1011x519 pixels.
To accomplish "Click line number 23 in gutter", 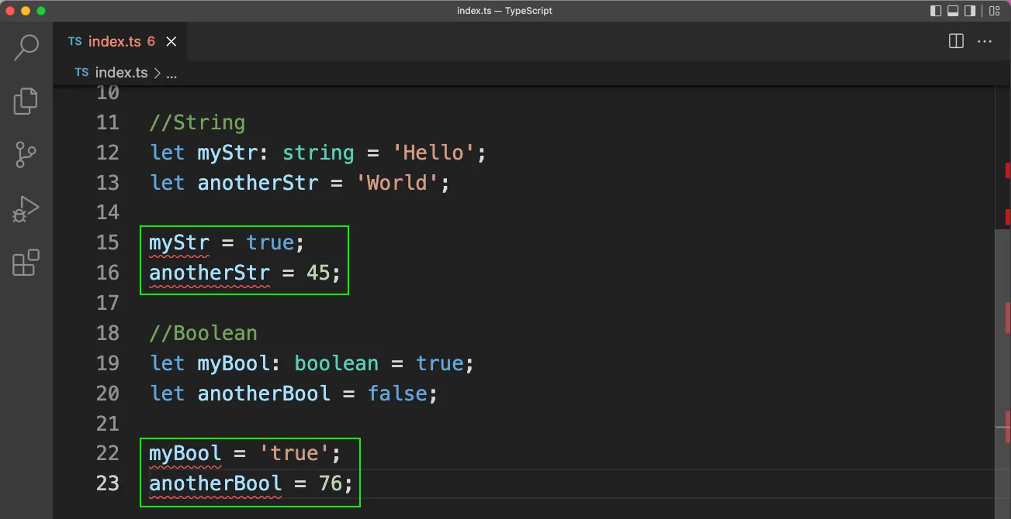I will click(x=108, y=483).
